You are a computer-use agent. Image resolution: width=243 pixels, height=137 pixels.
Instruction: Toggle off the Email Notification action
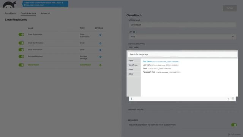point(21,50)
